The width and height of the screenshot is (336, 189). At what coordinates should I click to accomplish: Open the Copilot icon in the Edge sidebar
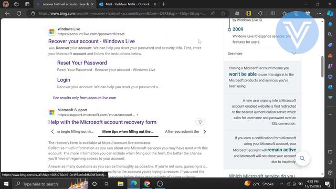point(330,13)
